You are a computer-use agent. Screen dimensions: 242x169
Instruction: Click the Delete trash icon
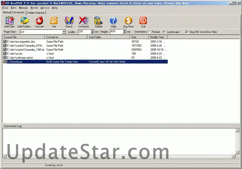(98, 21)
